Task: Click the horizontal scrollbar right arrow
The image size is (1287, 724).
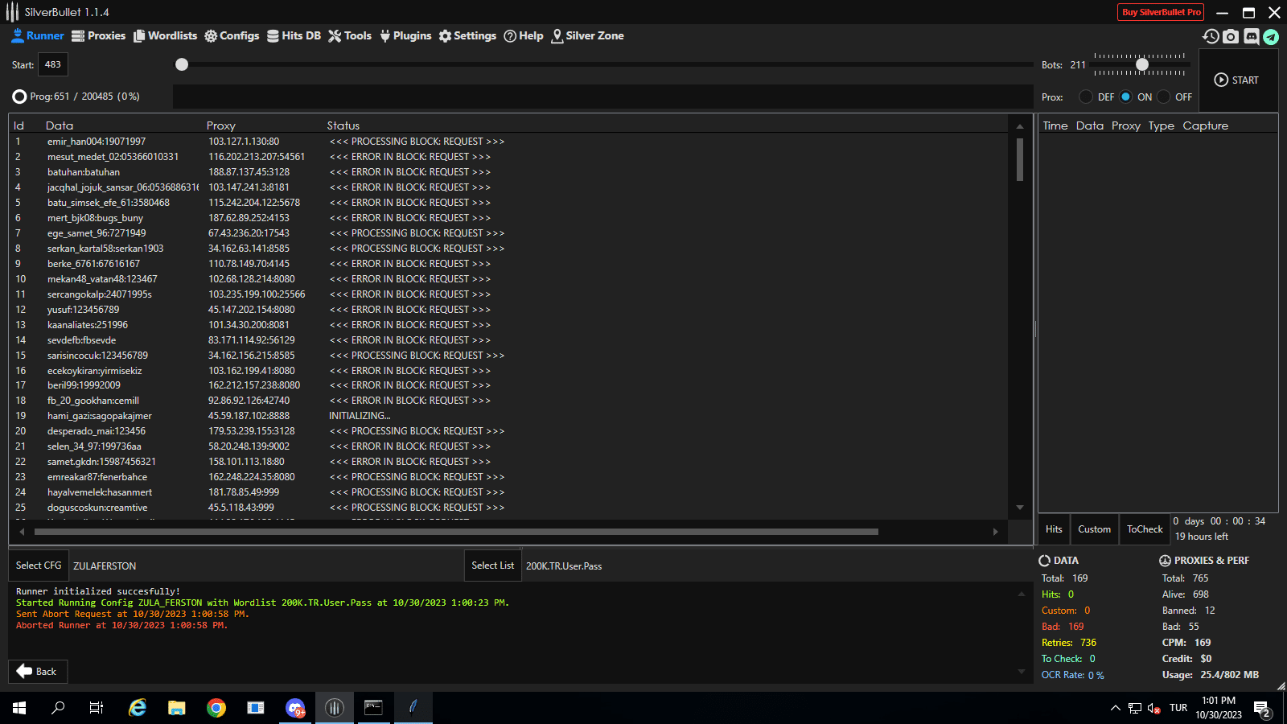Action: pyautogui.click(x=996, y=532)
